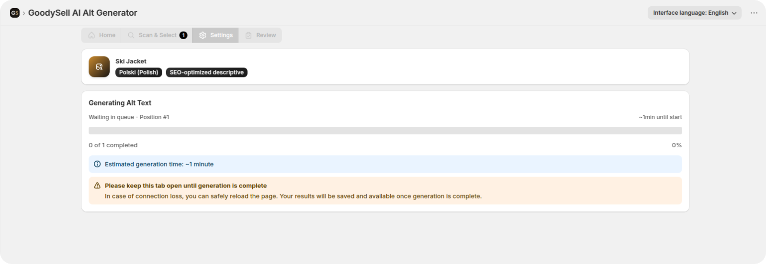Click the Ski Jacket product title
This screenshot has height=264, width=766.
tap(131, 61)
